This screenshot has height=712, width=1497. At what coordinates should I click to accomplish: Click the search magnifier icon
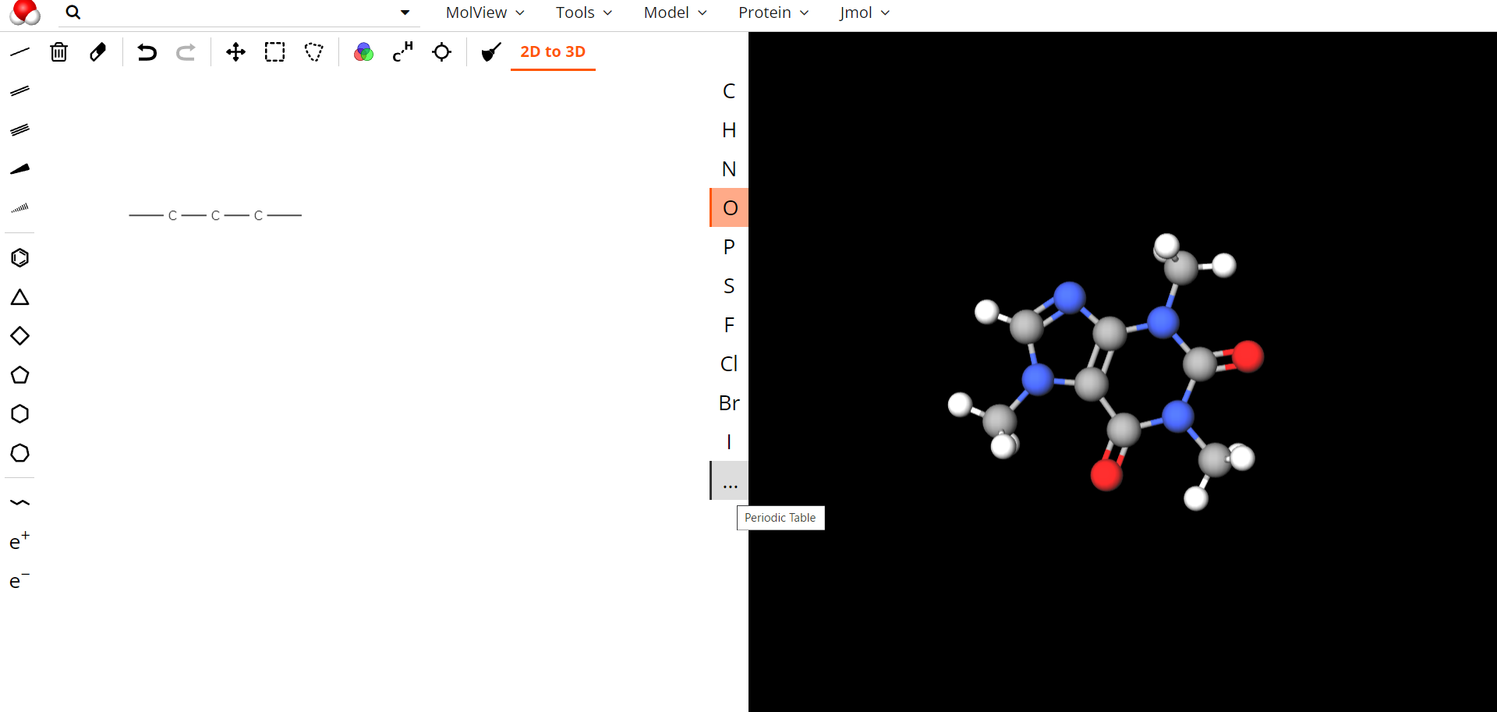[x=73, y=12]
